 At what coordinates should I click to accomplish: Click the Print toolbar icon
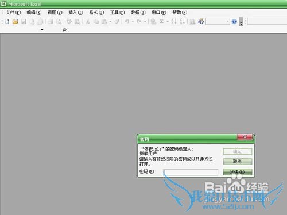(x=51, y=21)
